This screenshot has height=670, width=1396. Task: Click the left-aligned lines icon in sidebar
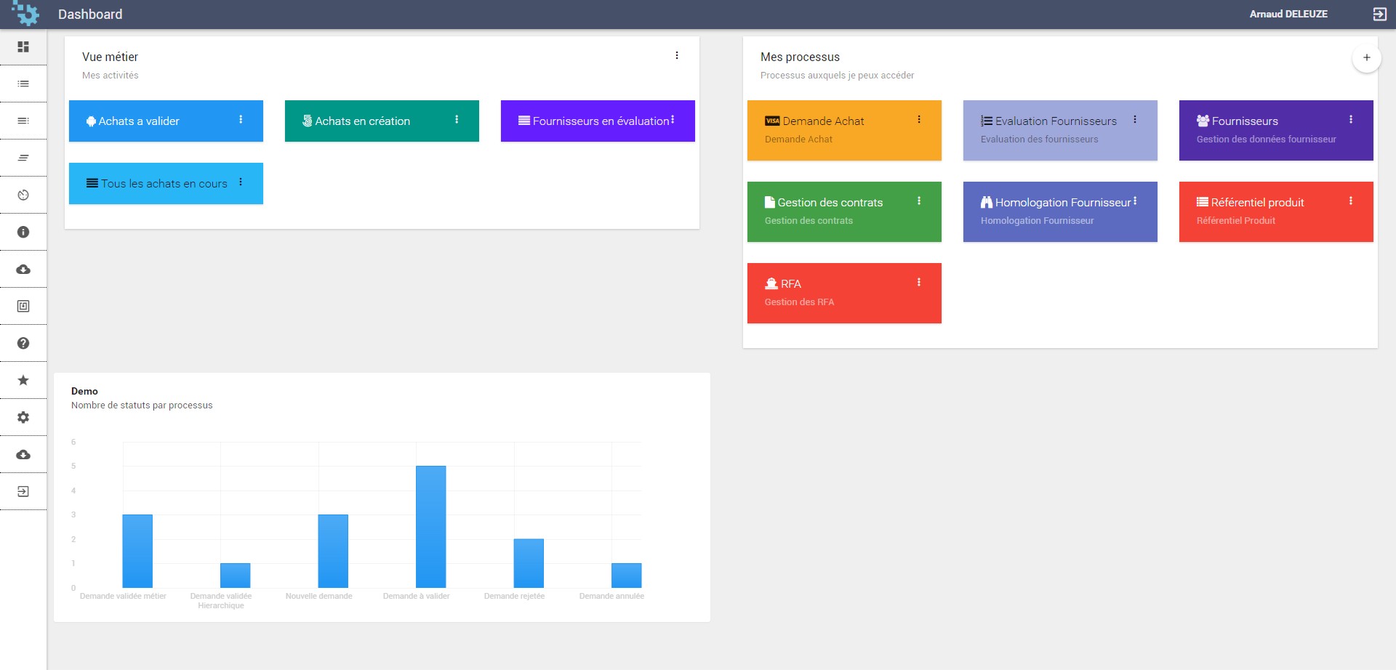pyautogui.click(x=23, y=158)
